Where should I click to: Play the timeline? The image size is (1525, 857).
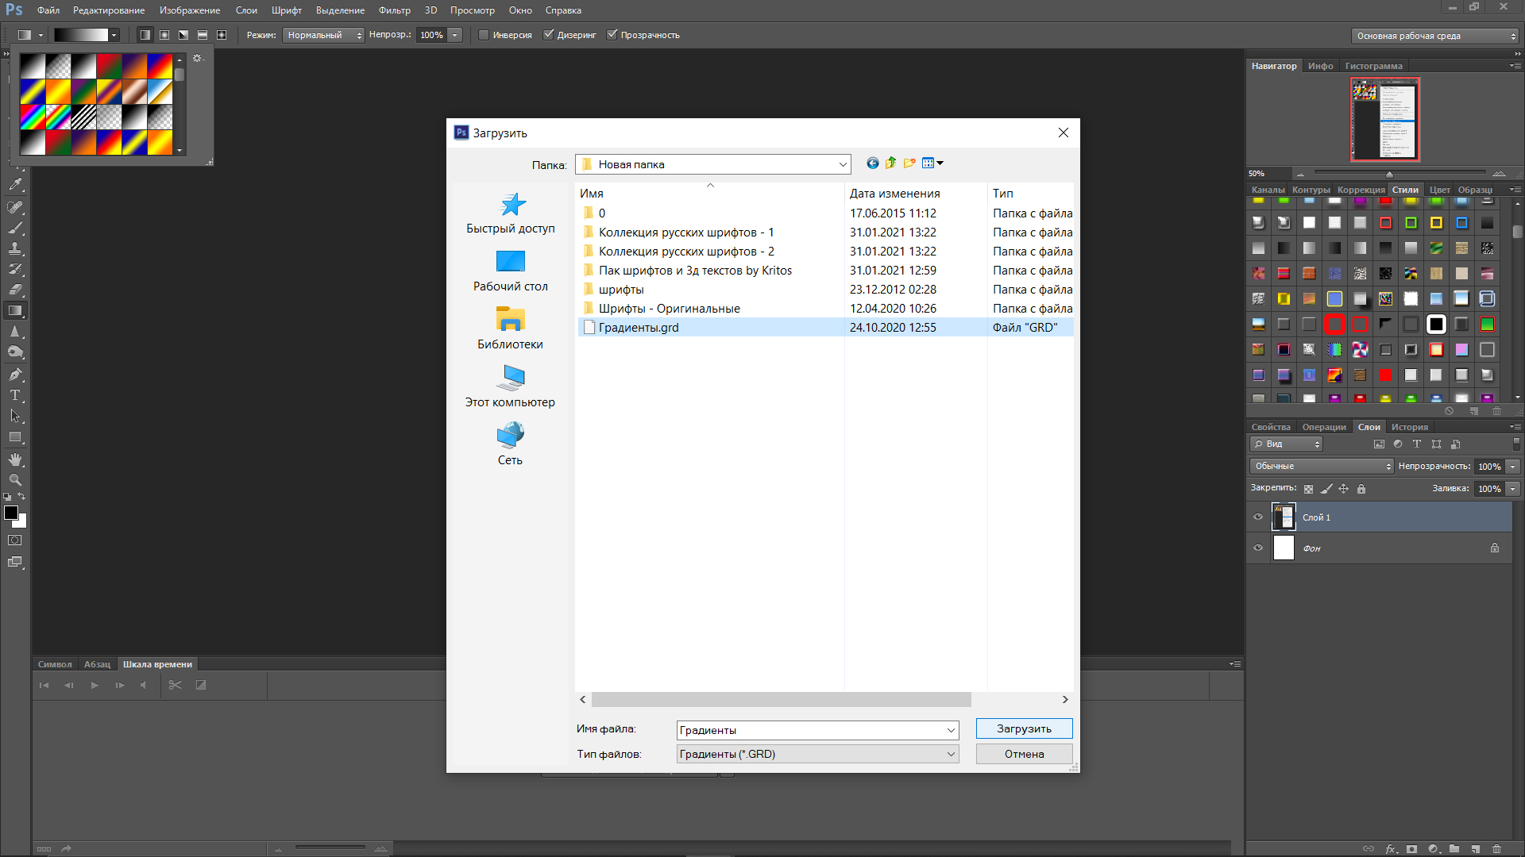[95, 685]
